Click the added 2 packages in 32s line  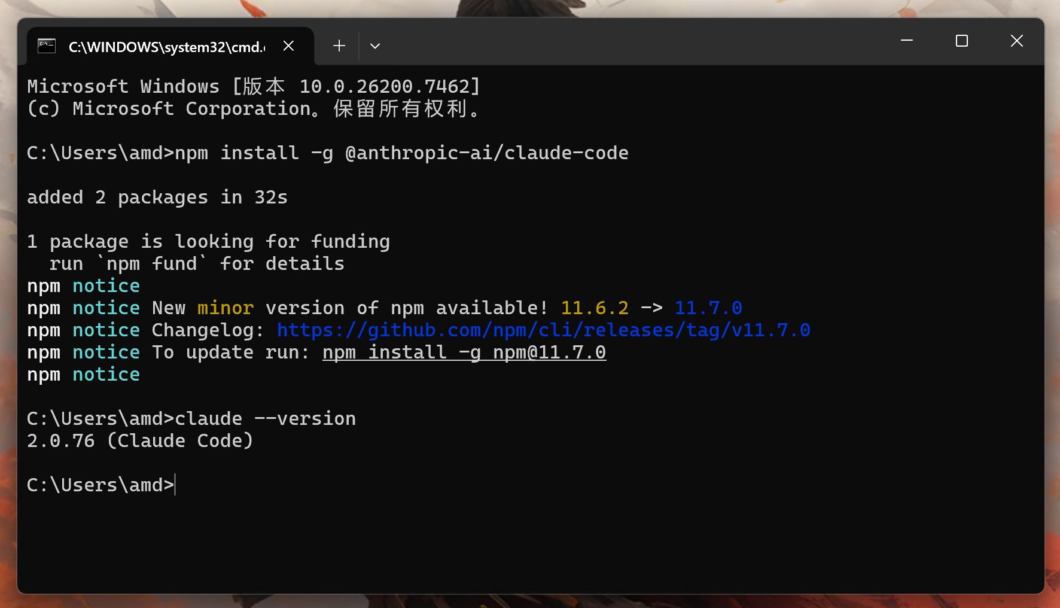tap(157, 197)
